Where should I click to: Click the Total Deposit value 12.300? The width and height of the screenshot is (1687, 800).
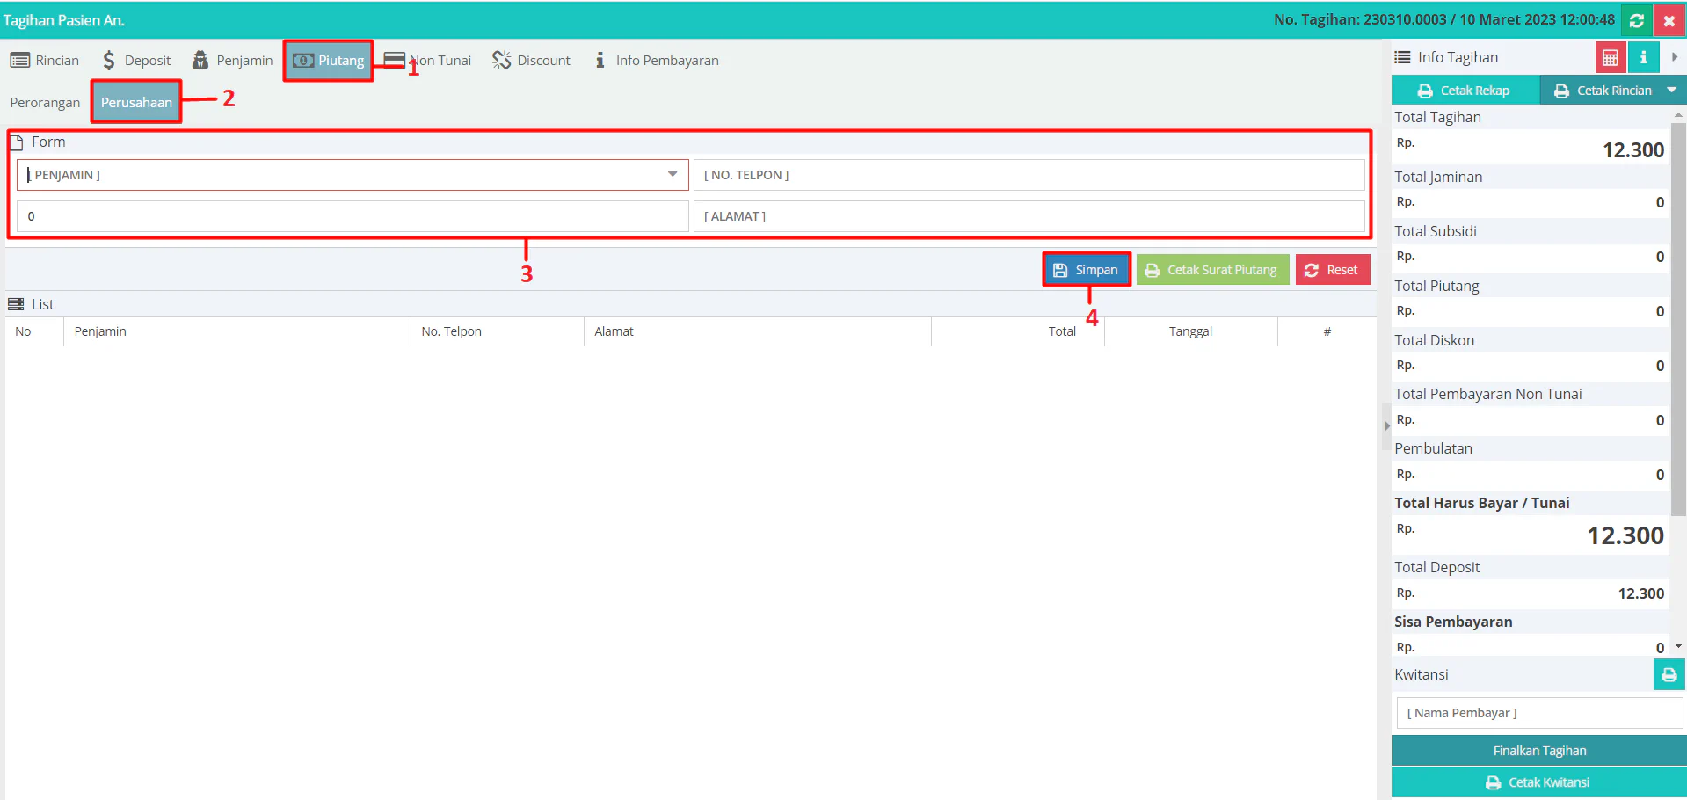pyautogui.click(x=1640, y=594)
